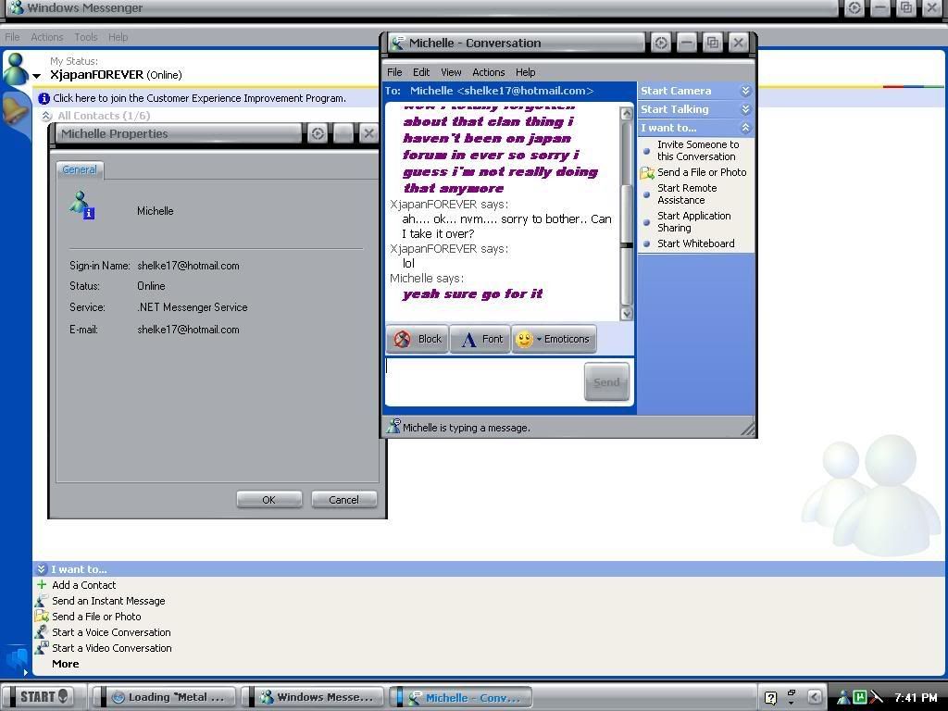Click Send a File or Photo in main window
Screen dimensions: 948x711
click(x=96, y=617)
